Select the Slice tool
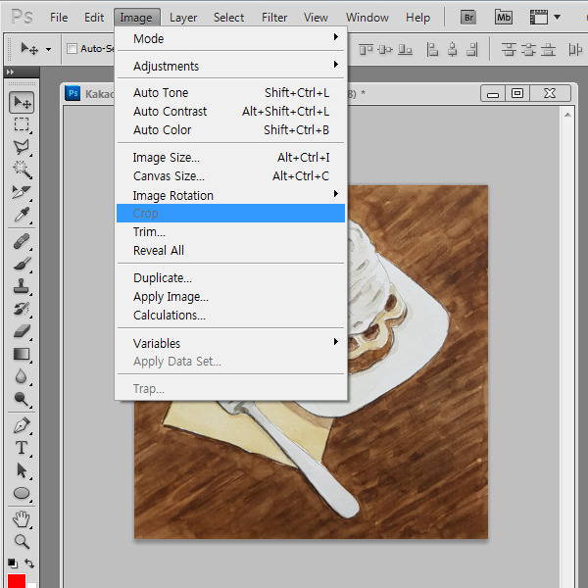Screen dimensions: 588x588 coord(22,192)
